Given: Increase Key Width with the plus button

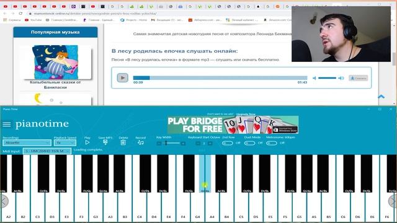Looking at the screenshot, I should point(183,144).
